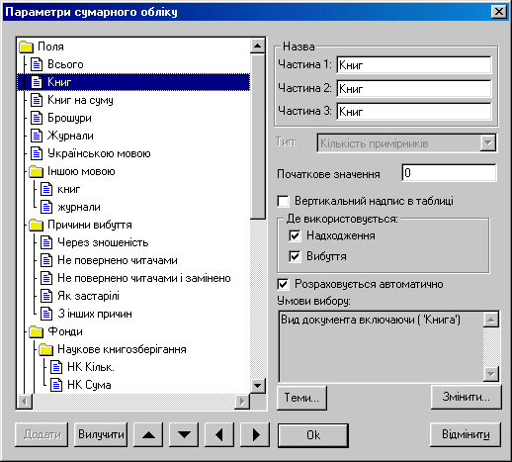Uncheck the Надходження checkbox
This screenshot has width=512, height=462.
295,236
